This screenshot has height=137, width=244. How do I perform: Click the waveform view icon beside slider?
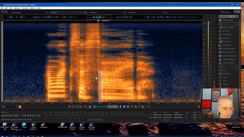[3, 107]
